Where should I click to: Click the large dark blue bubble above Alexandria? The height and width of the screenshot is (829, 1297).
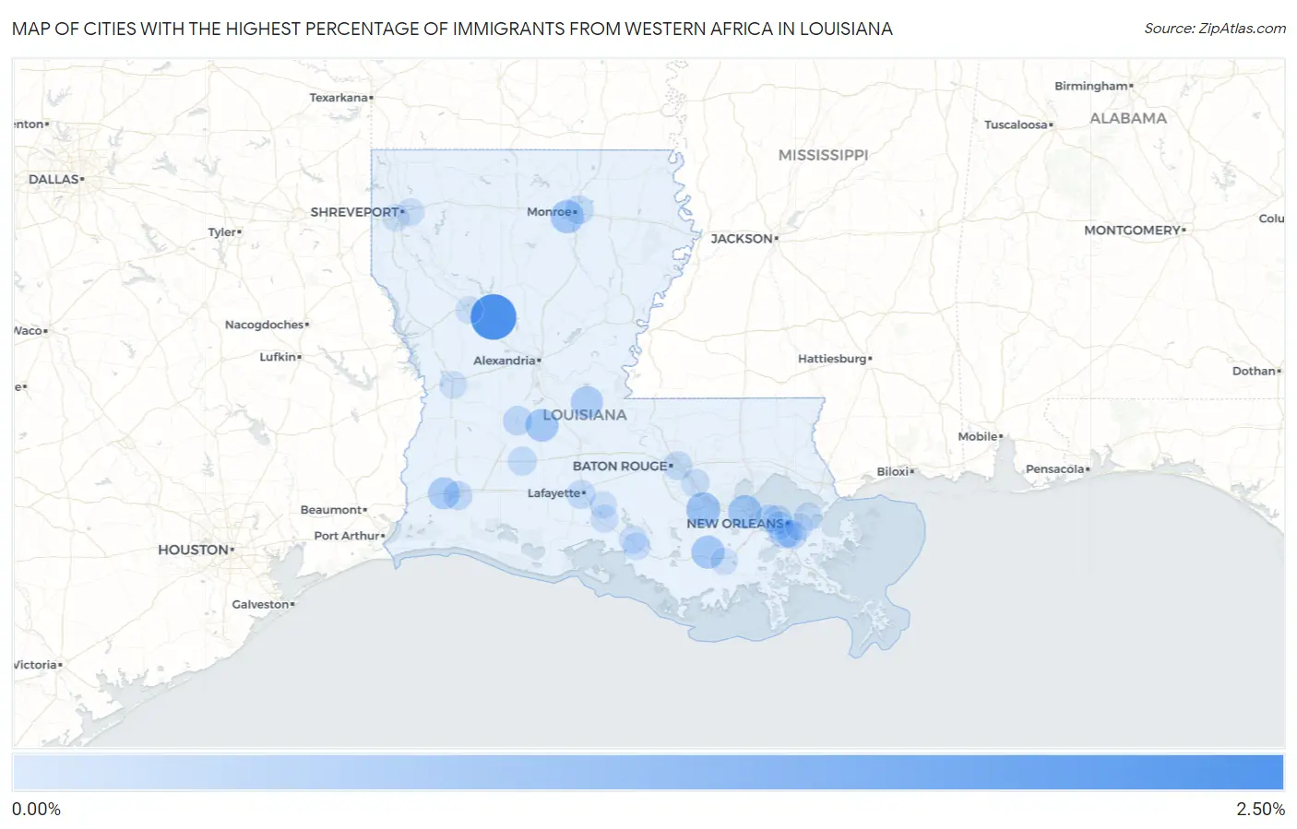494,317
